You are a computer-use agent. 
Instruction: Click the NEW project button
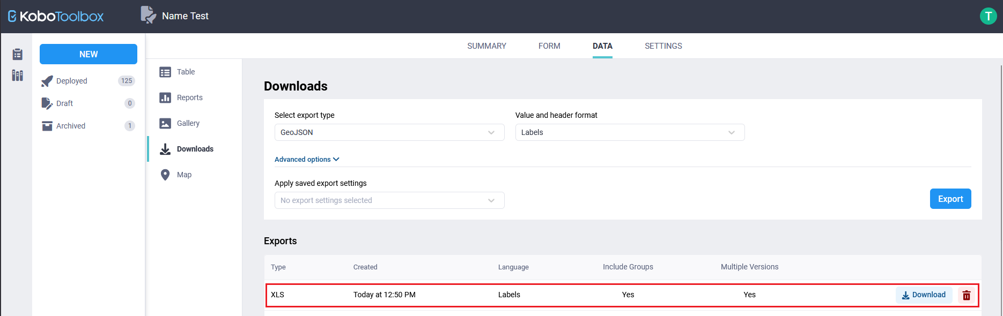pos(88,54)
